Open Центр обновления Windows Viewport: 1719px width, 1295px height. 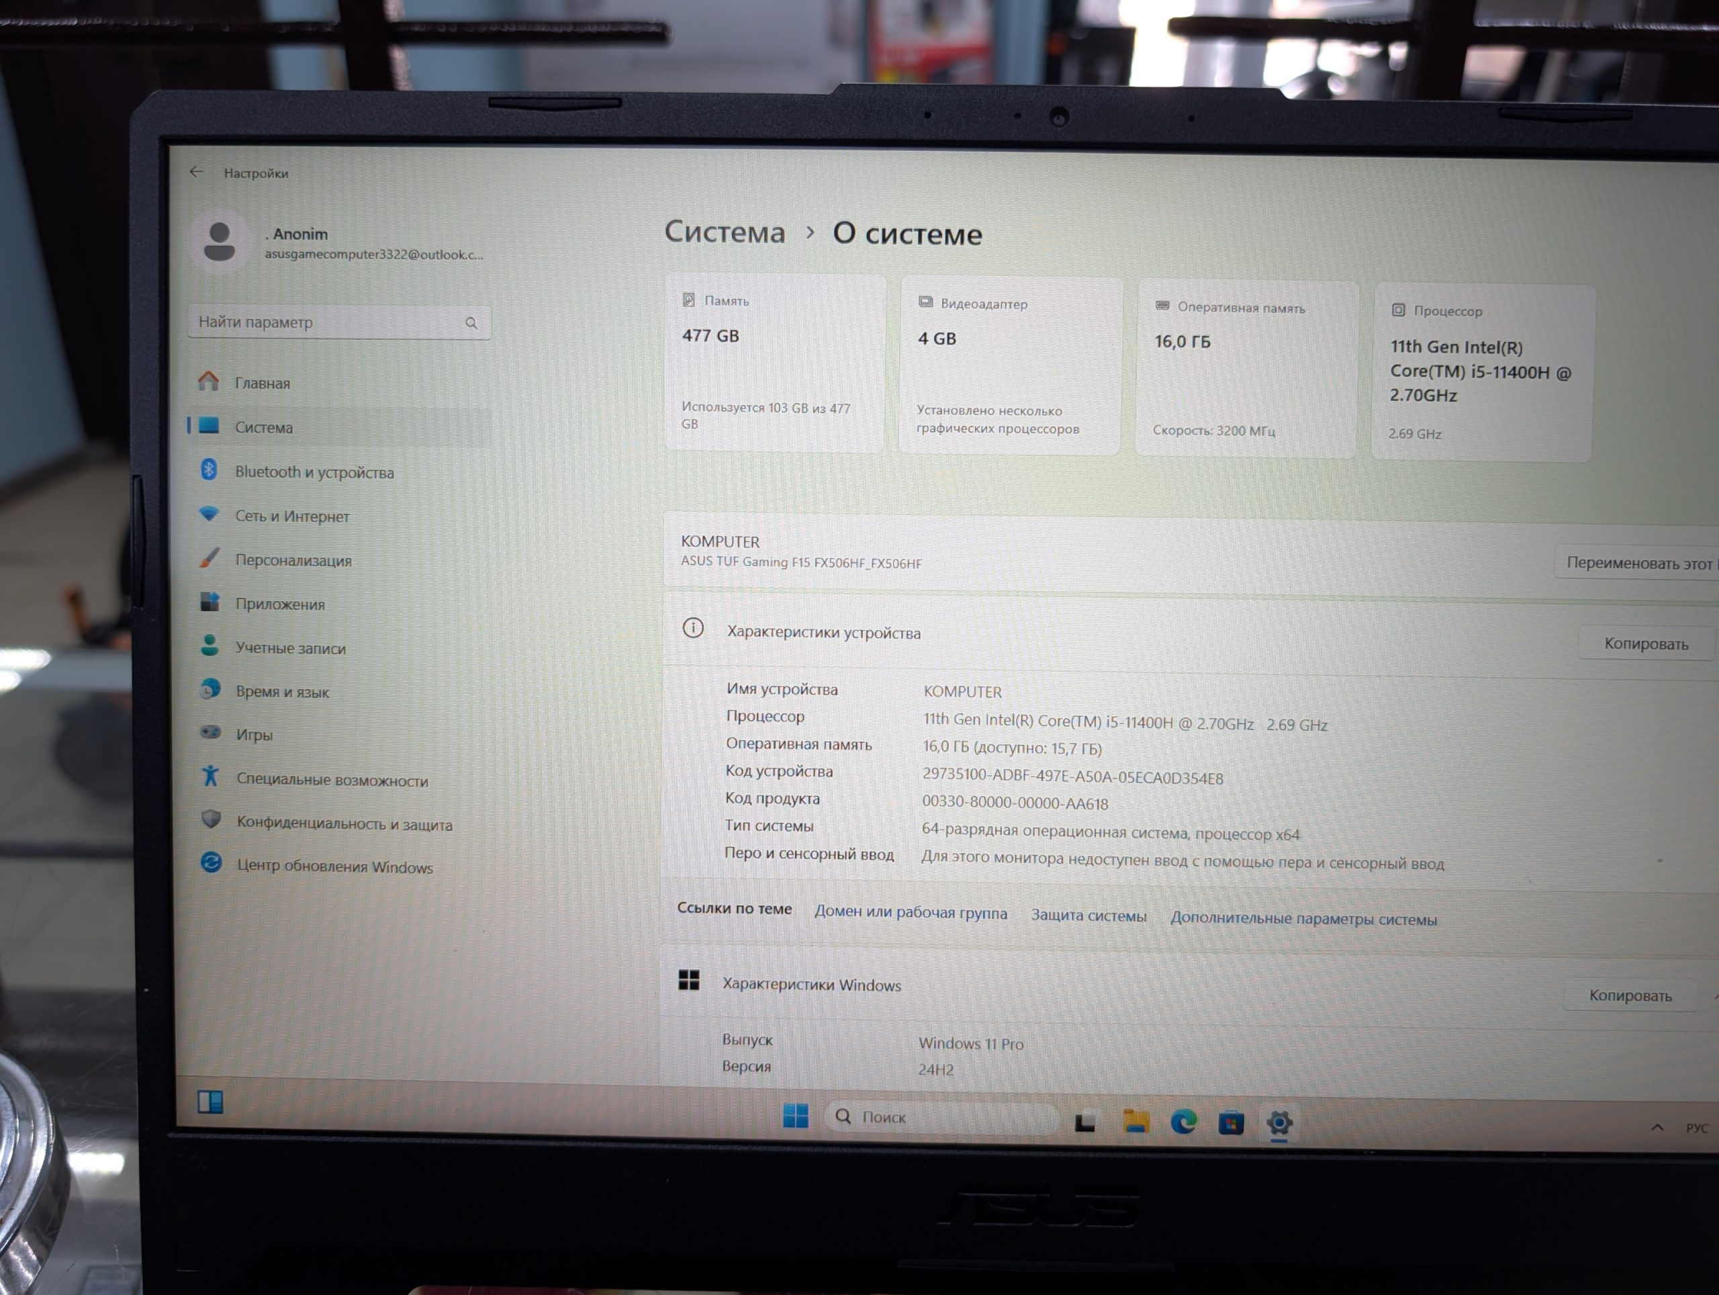[x=334, y=866]
